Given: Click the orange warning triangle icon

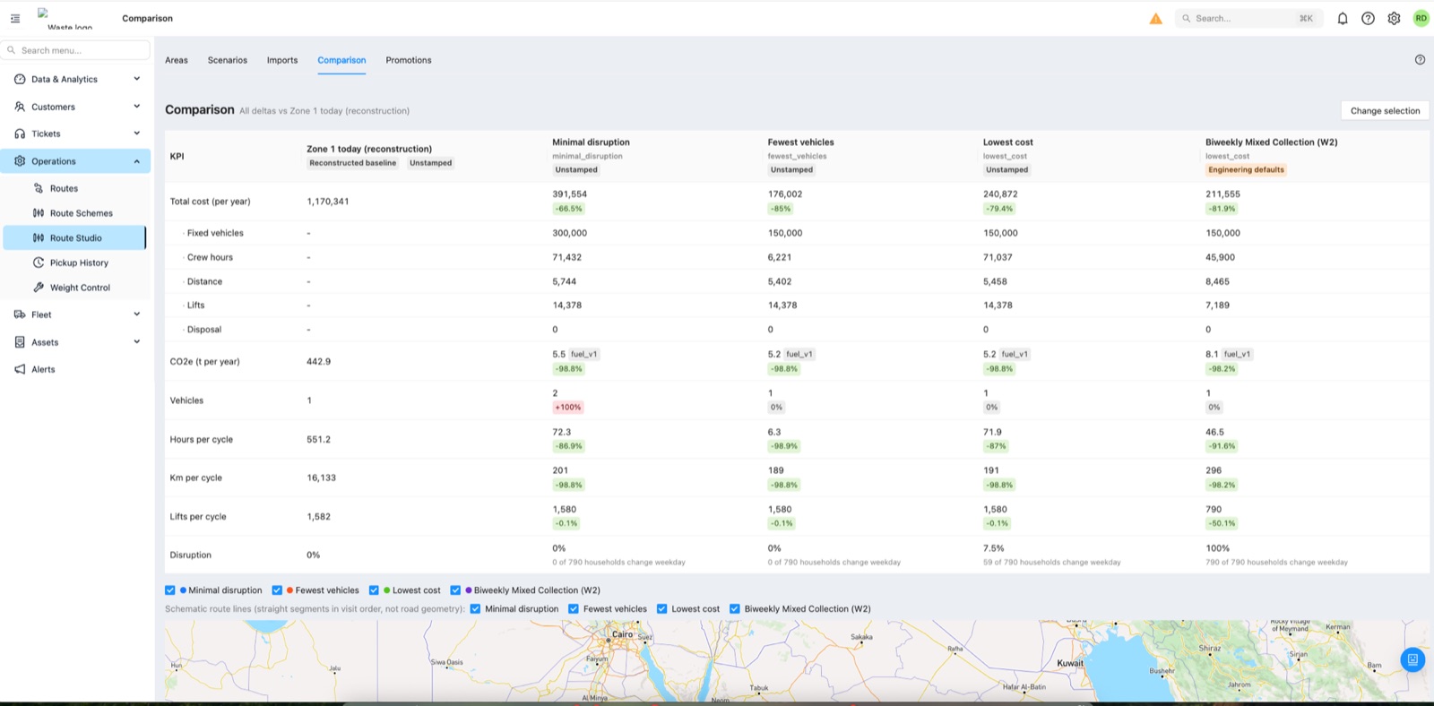Looking at the screenshot, I should pyautogui.click(x=1156, y=18).
